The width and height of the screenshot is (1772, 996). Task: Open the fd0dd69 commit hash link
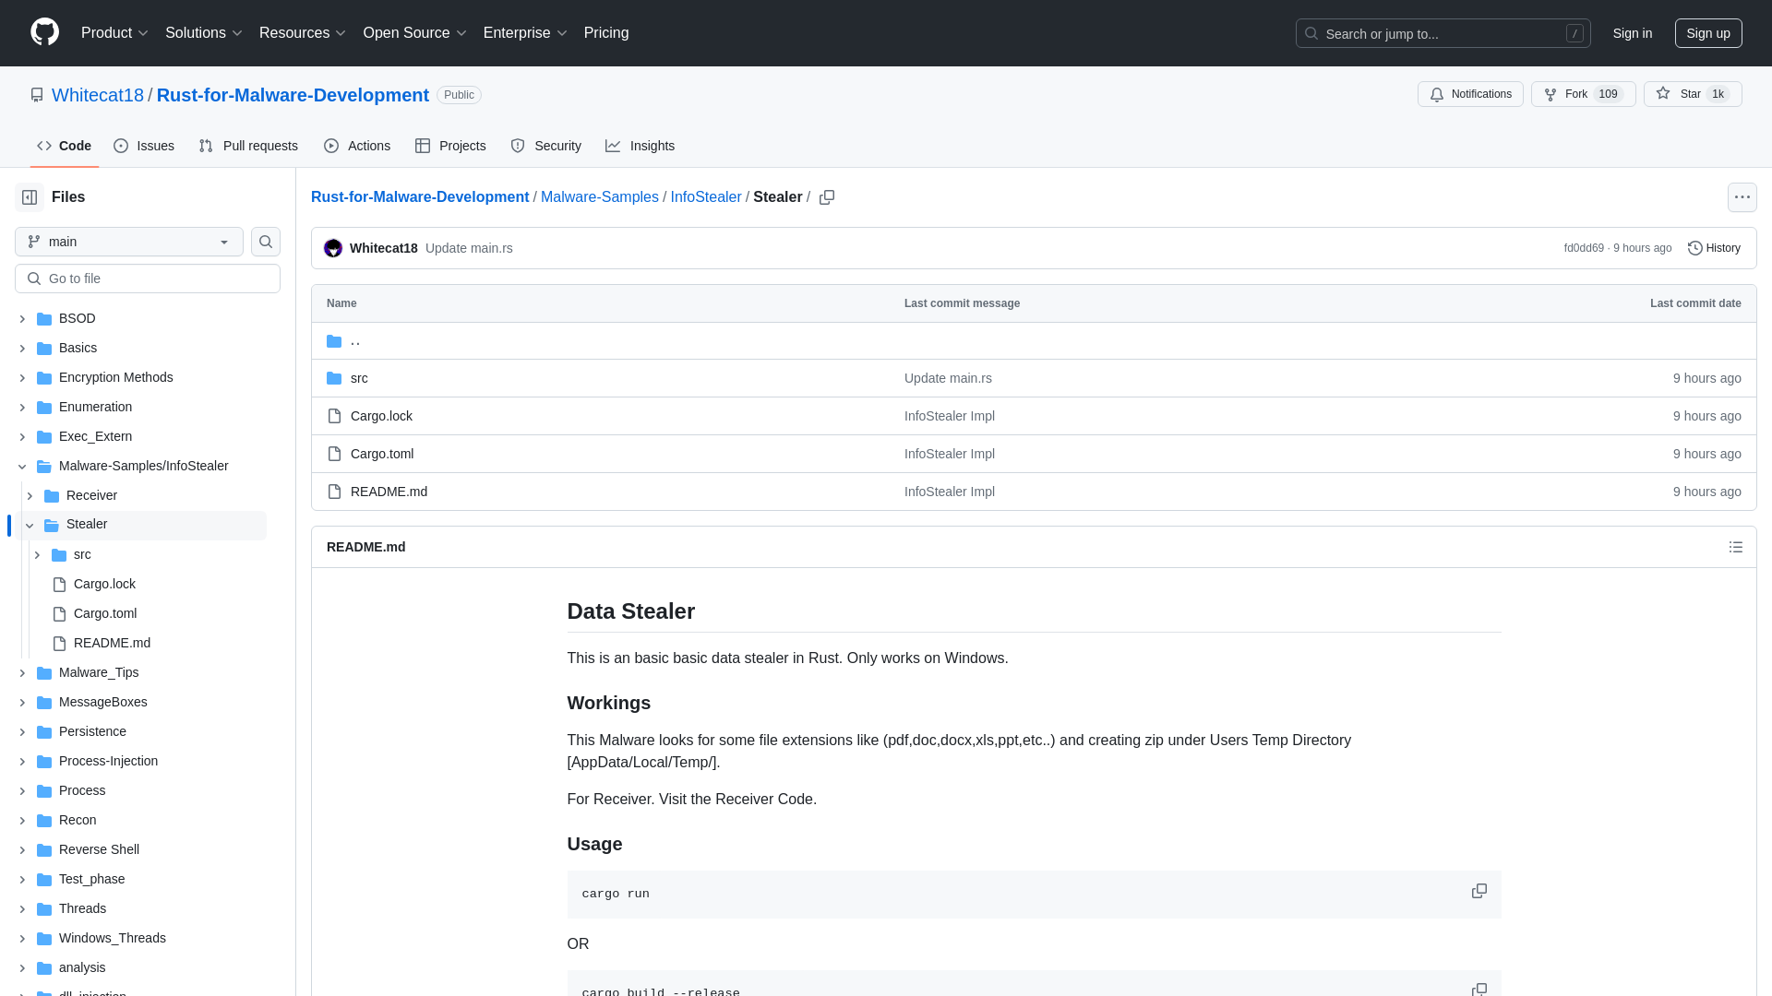point(1584,248)
